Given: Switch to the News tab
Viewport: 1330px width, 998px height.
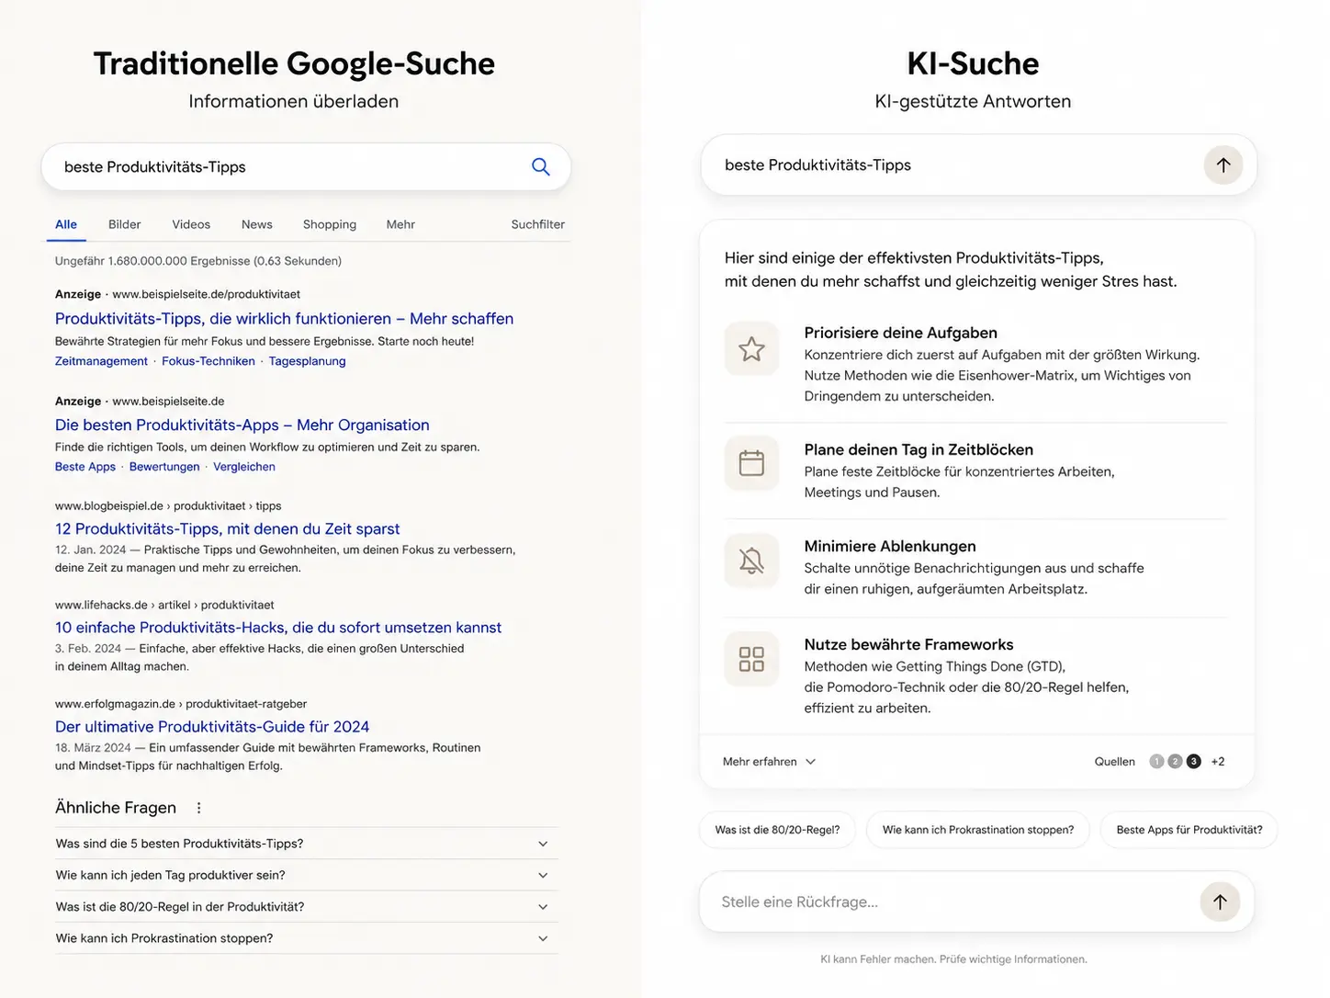Looking at the screenshot, I should pos(257,224).
